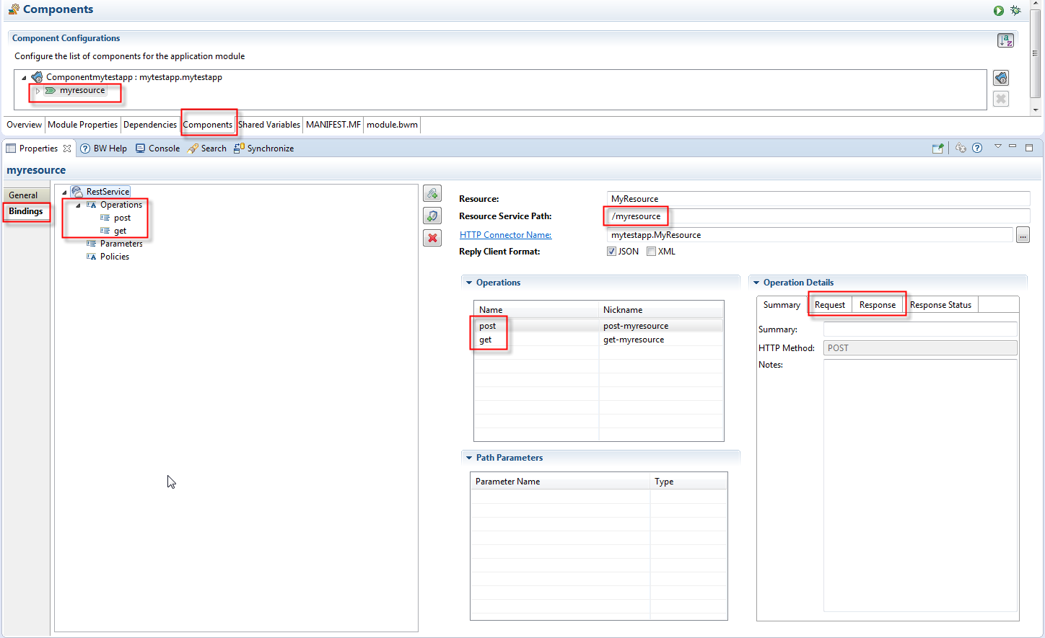Click the green Run button in Components header
This screenshot has width=1045, height=638.
(998, 11)
